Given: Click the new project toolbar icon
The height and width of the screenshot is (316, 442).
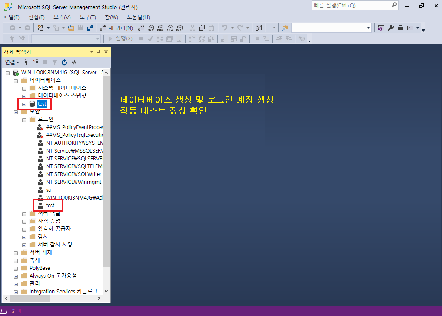Looking at the screenshot, I should pyautogui.click(x=40, y=28).
